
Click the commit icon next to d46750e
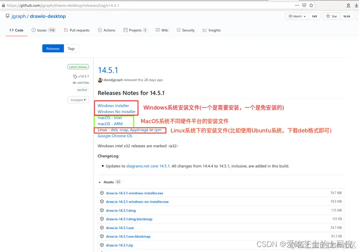pyautogui.click(x=74, y=83)
